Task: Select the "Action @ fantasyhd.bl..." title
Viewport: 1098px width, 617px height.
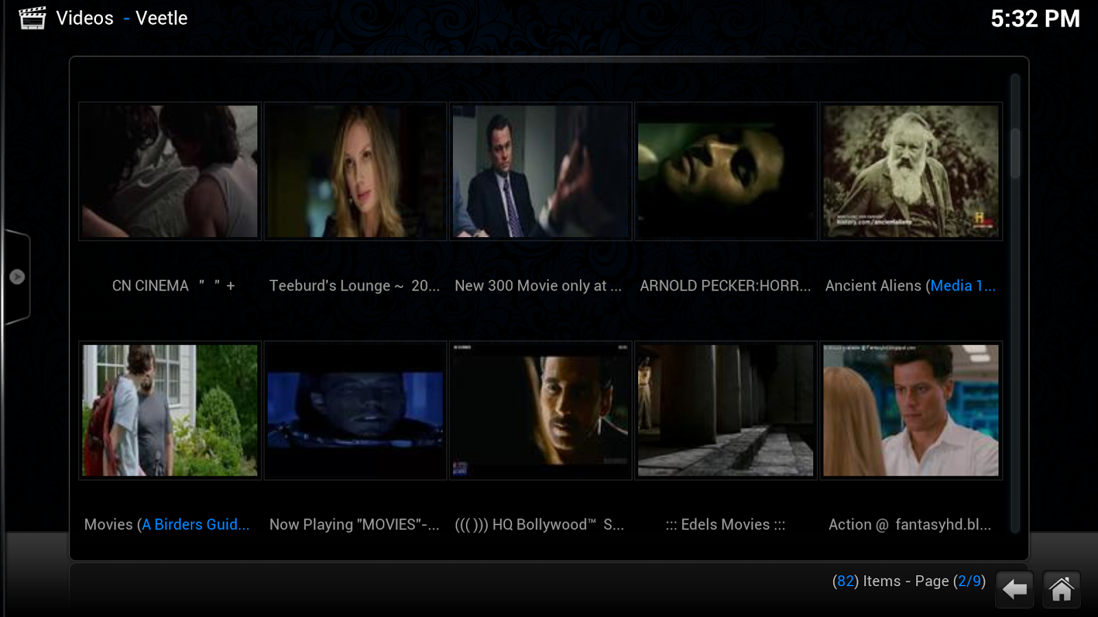Action: click(910, 524)
